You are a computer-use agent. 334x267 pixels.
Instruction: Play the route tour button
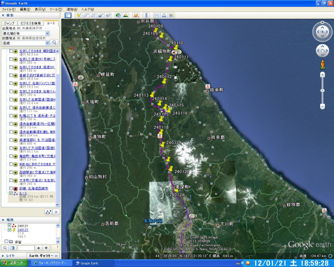(48, 212)
